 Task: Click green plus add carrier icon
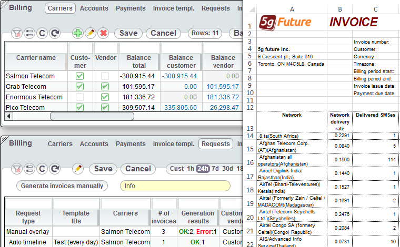pos(77,33)
